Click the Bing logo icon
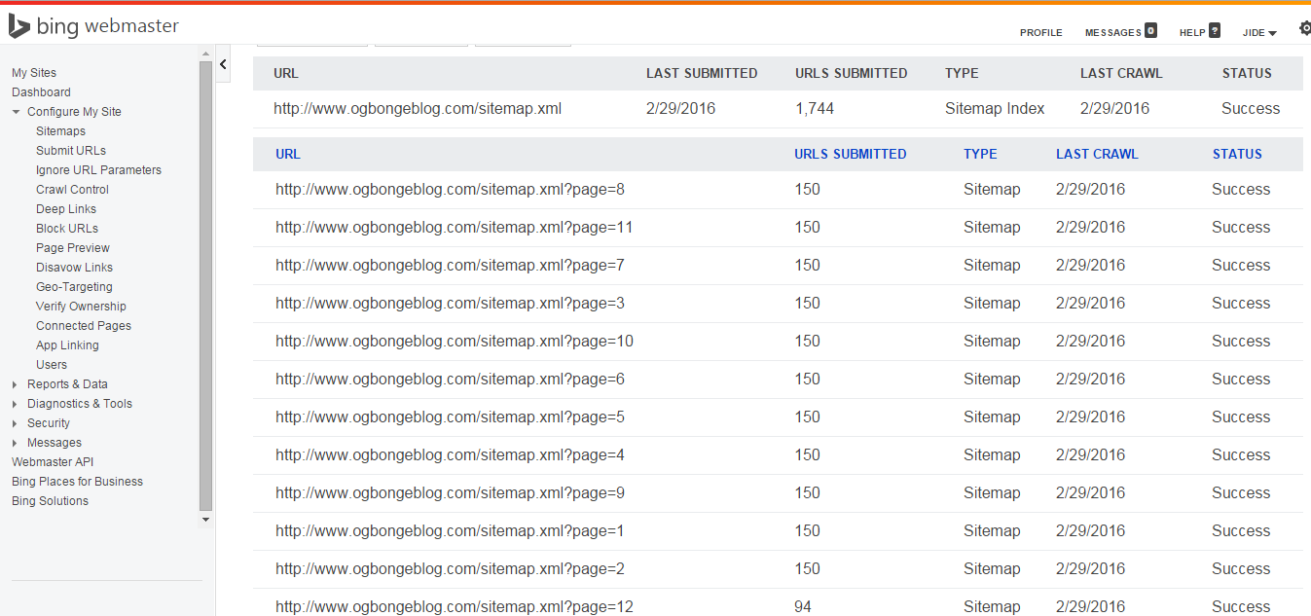The image size is (1311, 616). coord(18,26)
